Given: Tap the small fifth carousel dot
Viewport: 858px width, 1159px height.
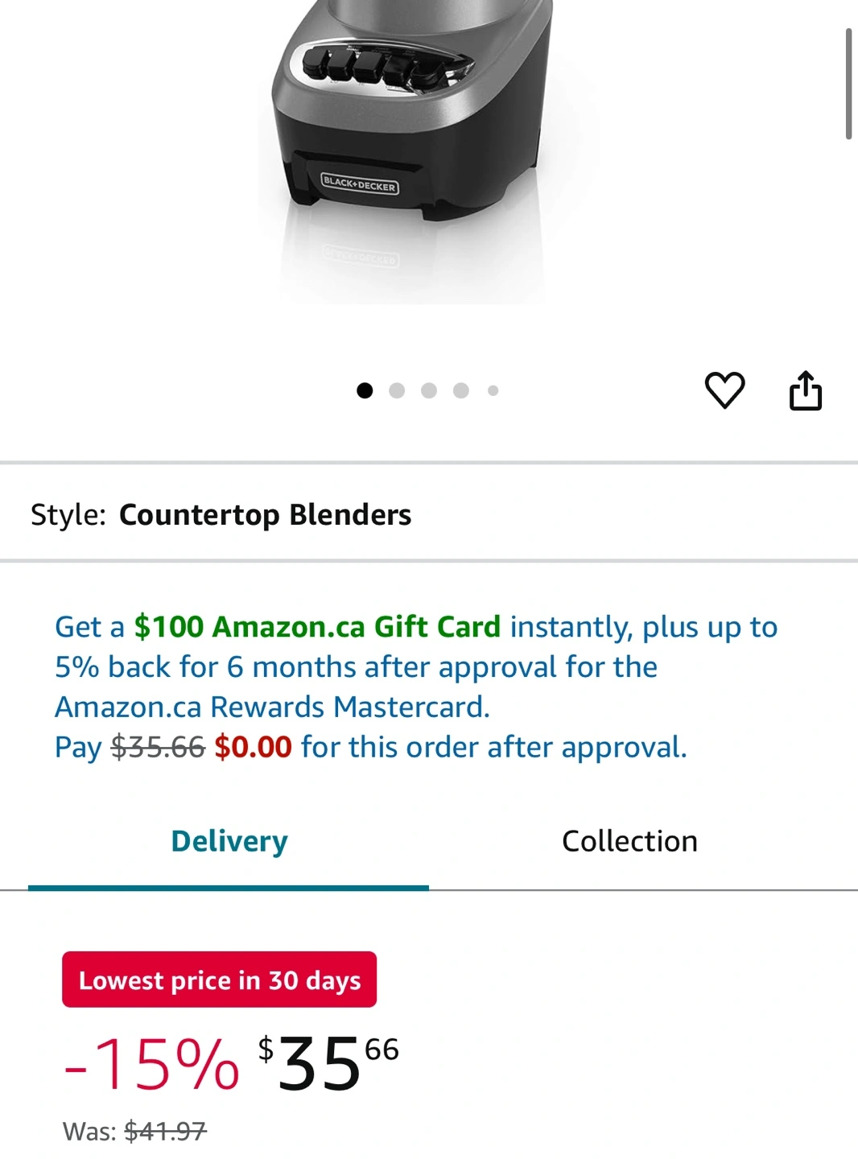Looking at the screenshot, I should 493,390.
